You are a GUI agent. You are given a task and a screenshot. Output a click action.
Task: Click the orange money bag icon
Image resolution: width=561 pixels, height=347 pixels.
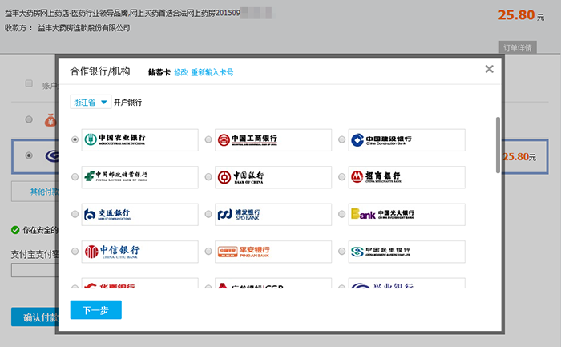(x=50, y=120)
